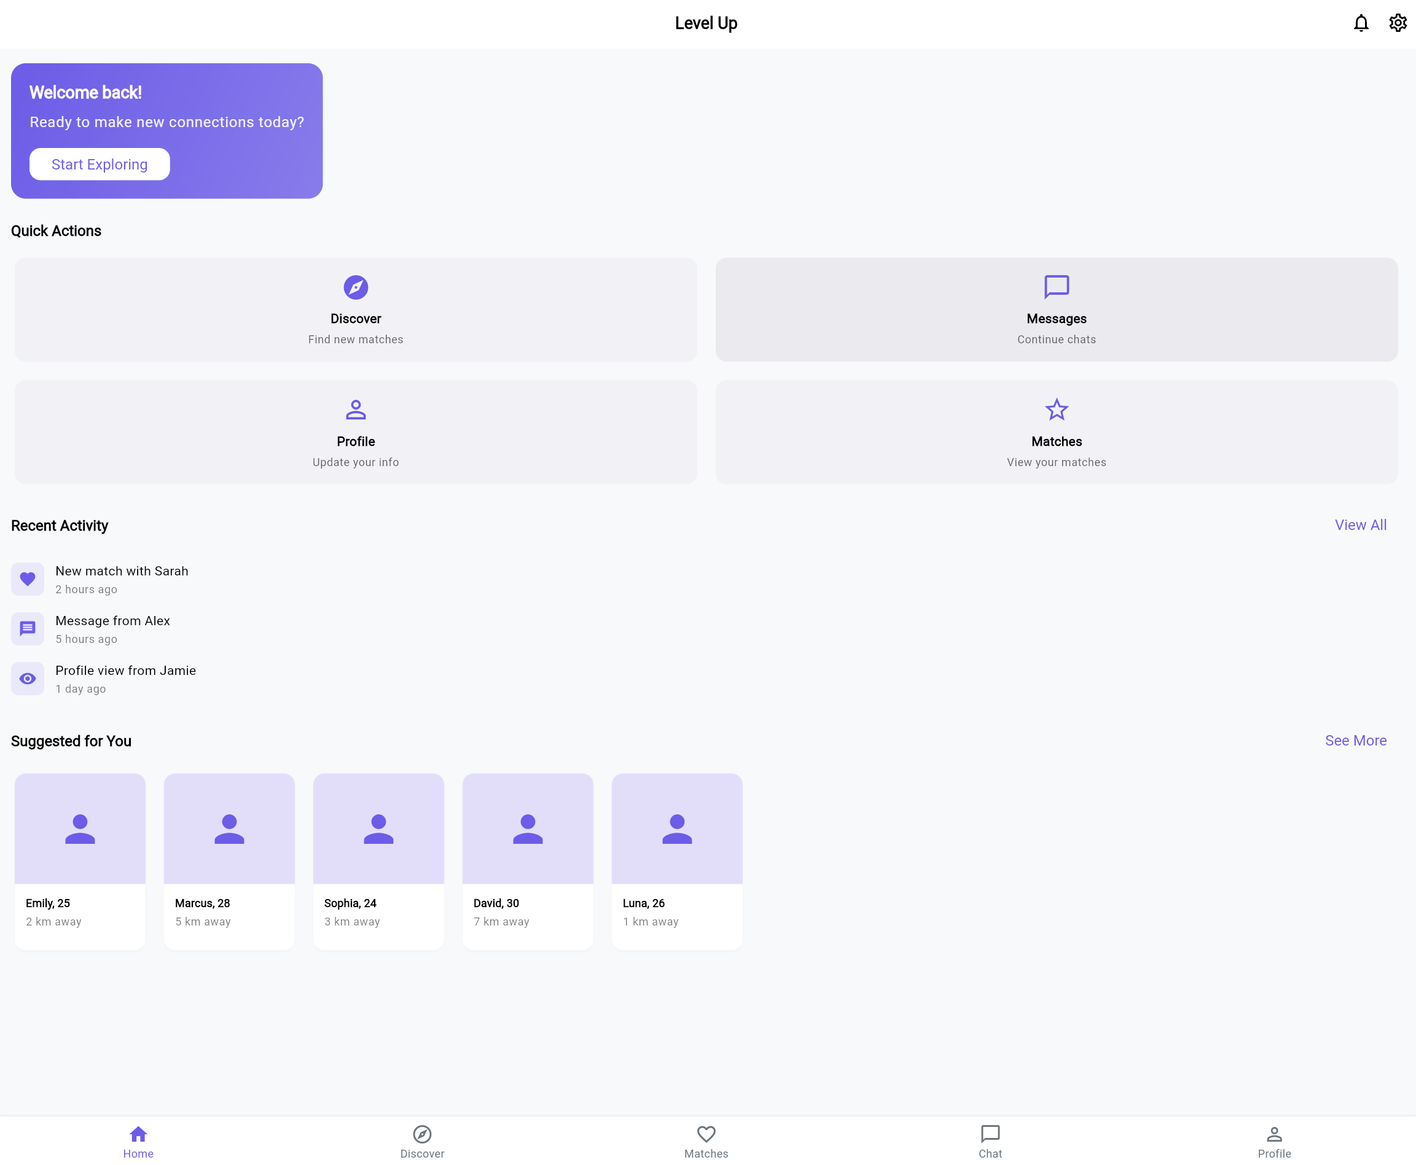Switch to the Profile tab label

point(1274,1153)
